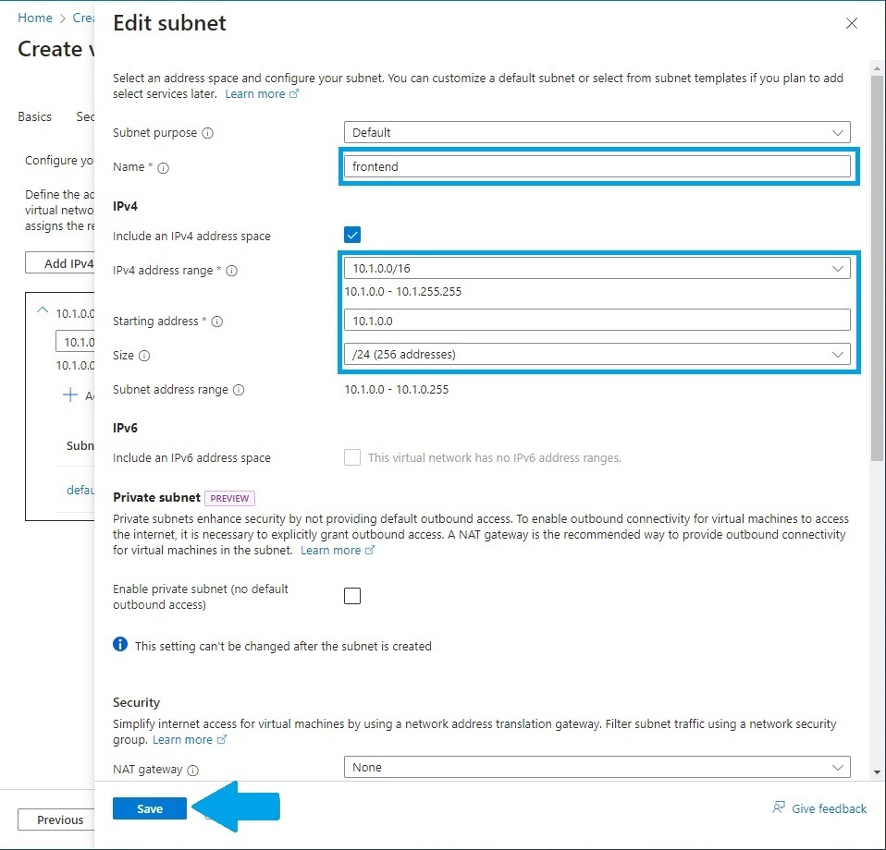
Task: Open the NAT gateway dropdown
Action: pos(597,767)
